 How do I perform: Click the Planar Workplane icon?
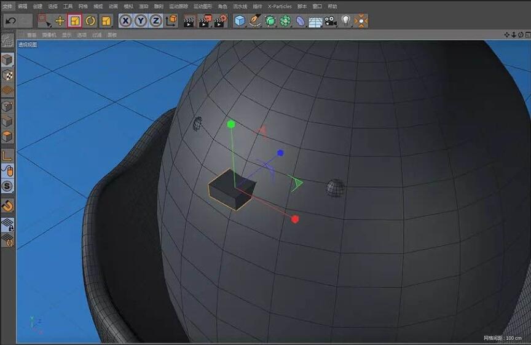[7, 240]
